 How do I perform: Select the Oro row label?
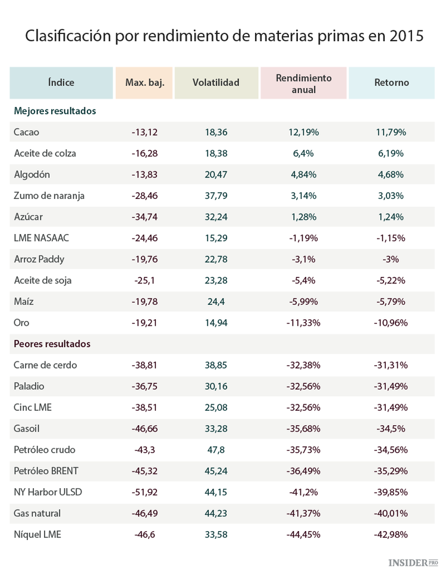(x=21, y=323)
